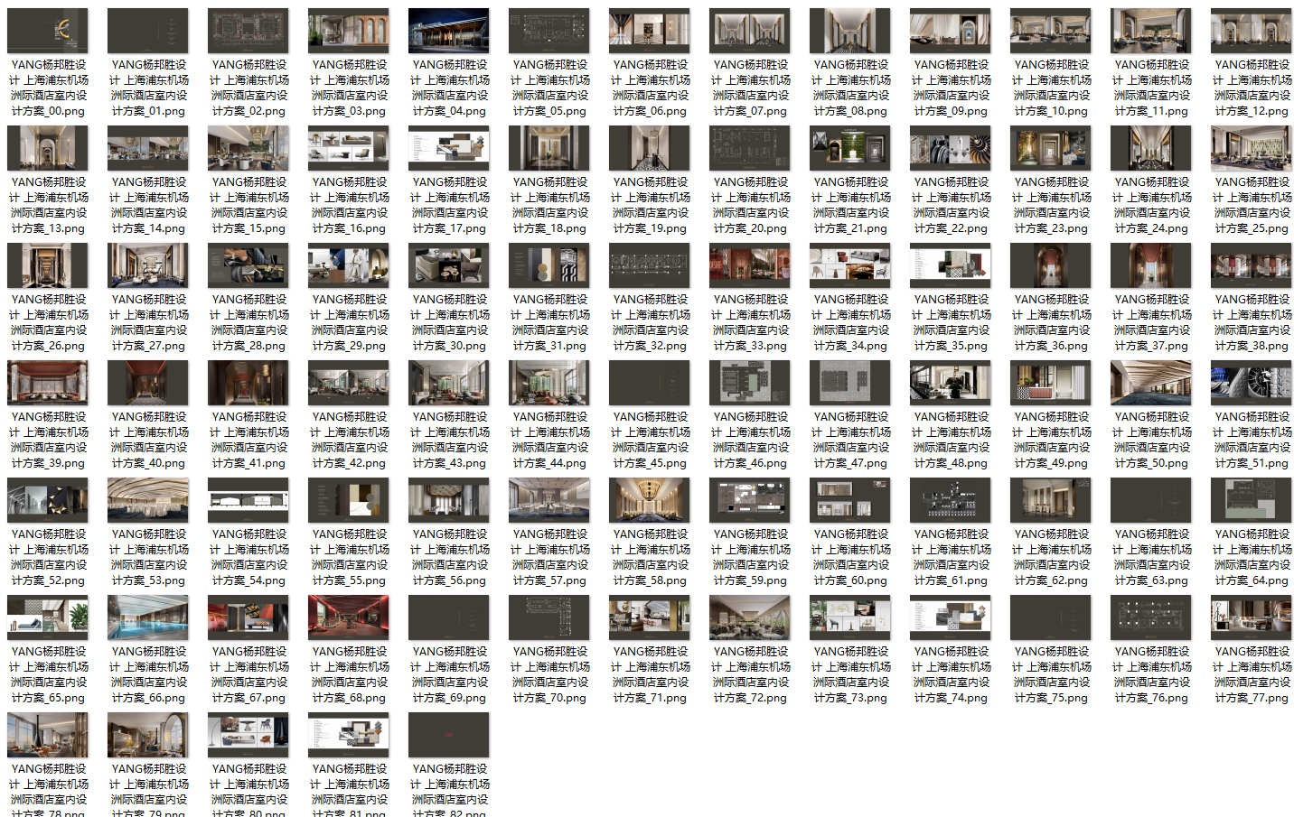Click the floor plan thumbnail 设计方案_05.png
This screenshot has height=817, width=1294.
pos(549,30)
